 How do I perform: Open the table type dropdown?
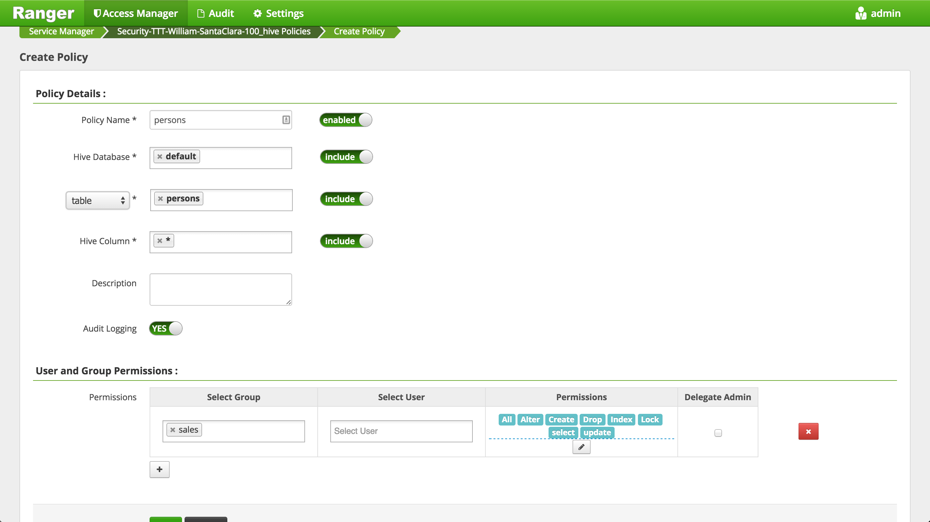97,201
